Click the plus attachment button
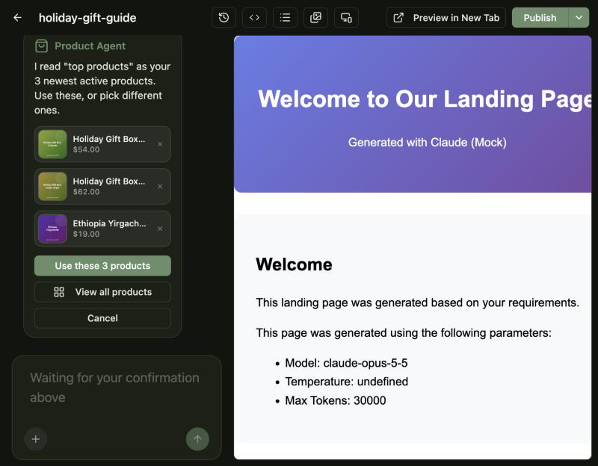 coord(35,439)
